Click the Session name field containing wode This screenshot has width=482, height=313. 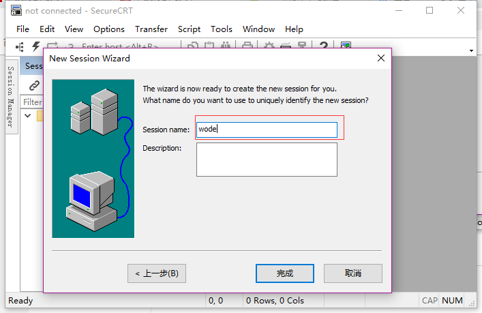(x=267, y=130)
